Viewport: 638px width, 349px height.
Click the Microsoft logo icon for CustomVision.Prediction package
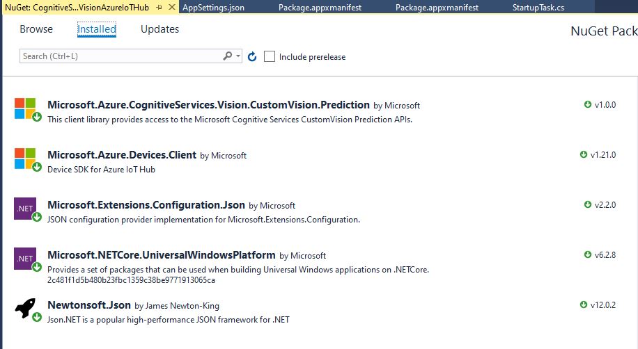(x=25, y=108)
